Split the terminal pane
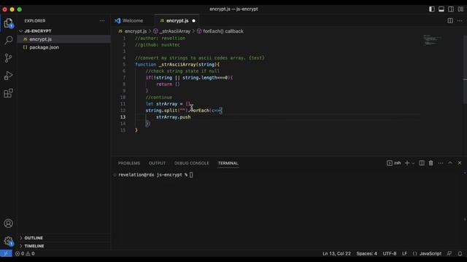 (x=422, y=163)
